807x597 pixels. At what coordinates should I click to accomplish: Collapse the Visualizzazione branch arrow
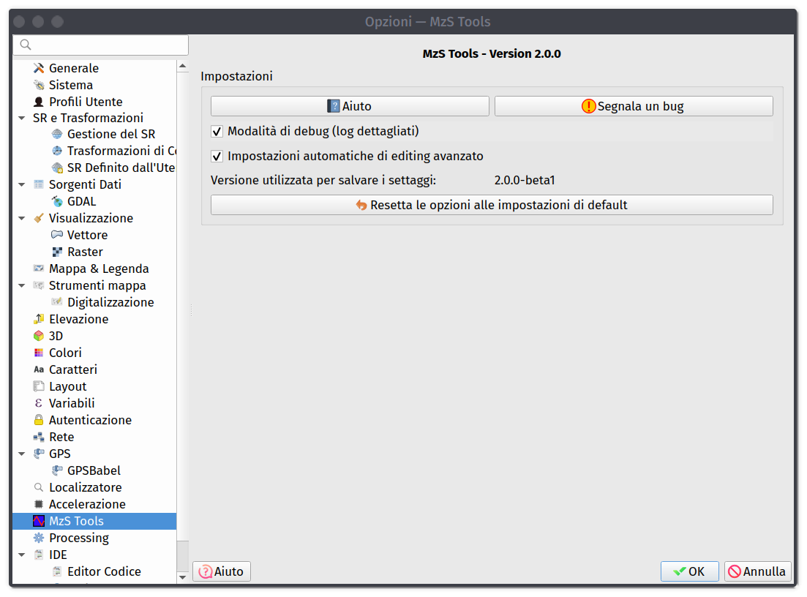coord(22,218)
